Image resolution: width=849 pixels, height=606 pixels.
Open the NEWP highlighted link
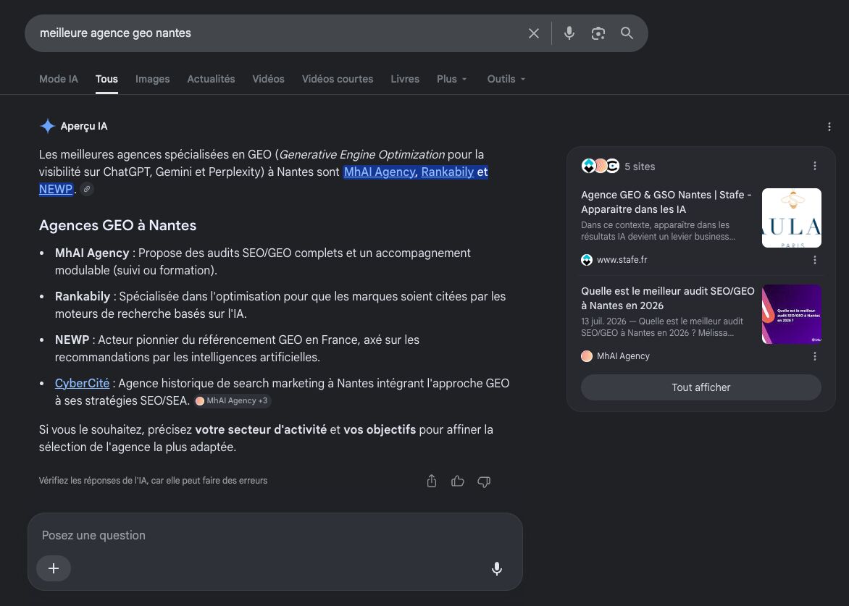56,190
